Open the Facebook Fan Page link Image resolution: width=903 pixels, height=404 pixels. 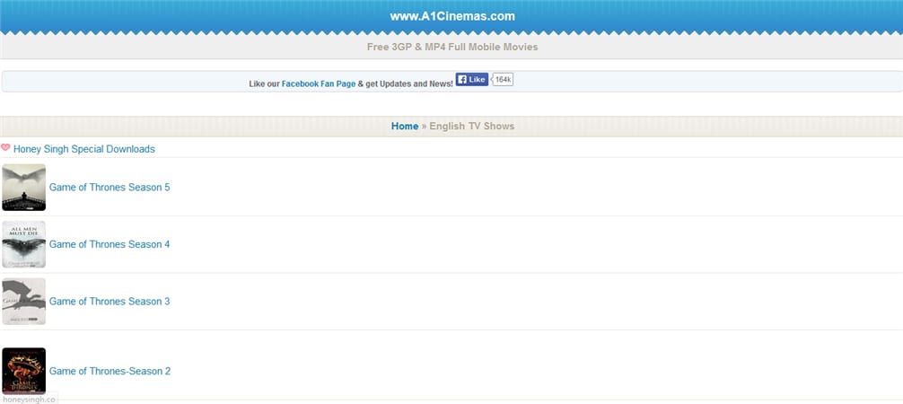(x=319, y=83)
